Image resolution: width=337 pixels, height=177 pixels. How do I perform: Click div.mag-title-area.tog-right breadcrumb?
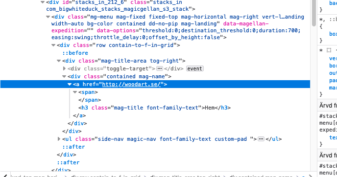point(185,176)
